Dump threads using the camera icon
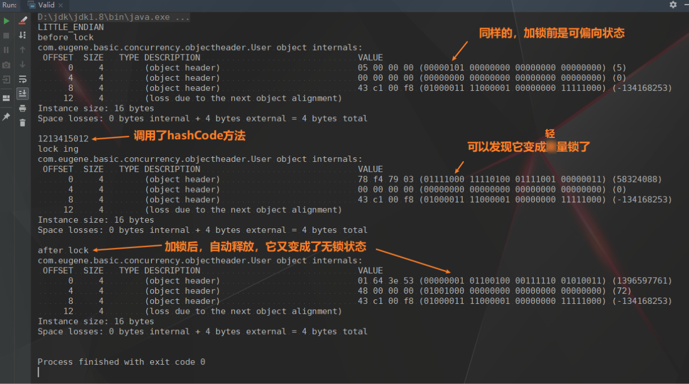The image size is (689, 384). [7, 65]
